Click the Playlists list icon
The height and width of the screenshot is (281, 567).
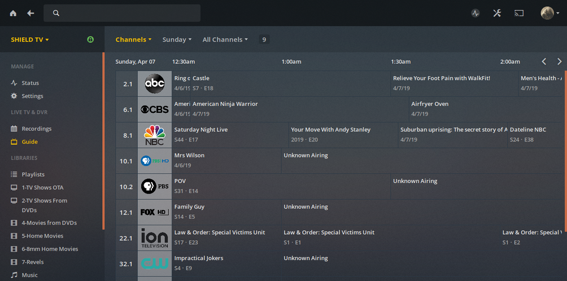point(14,174)
